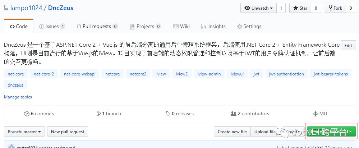Image resolution: width=359 pixels, height=148 pixels.
Task: Click the Upload files button
Action: 265,132
